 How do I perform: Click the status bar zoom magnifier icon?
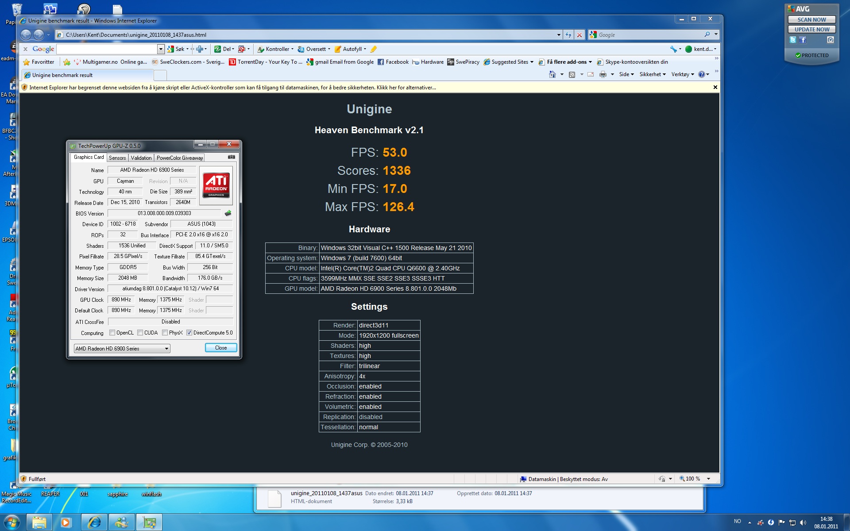click(x=682, y=479)
